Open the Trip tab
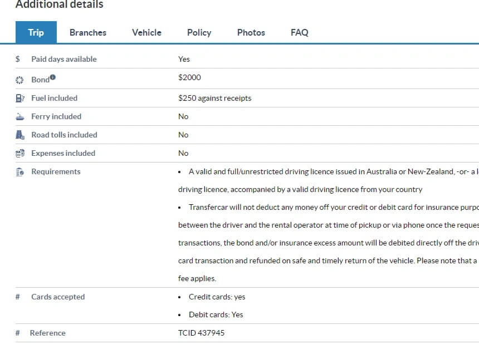479x359 pixels. click(x=36, y=32)
